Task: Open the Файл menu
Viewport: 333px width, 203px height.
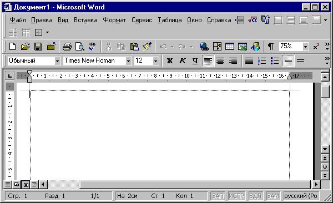Action: click(17, 20)
